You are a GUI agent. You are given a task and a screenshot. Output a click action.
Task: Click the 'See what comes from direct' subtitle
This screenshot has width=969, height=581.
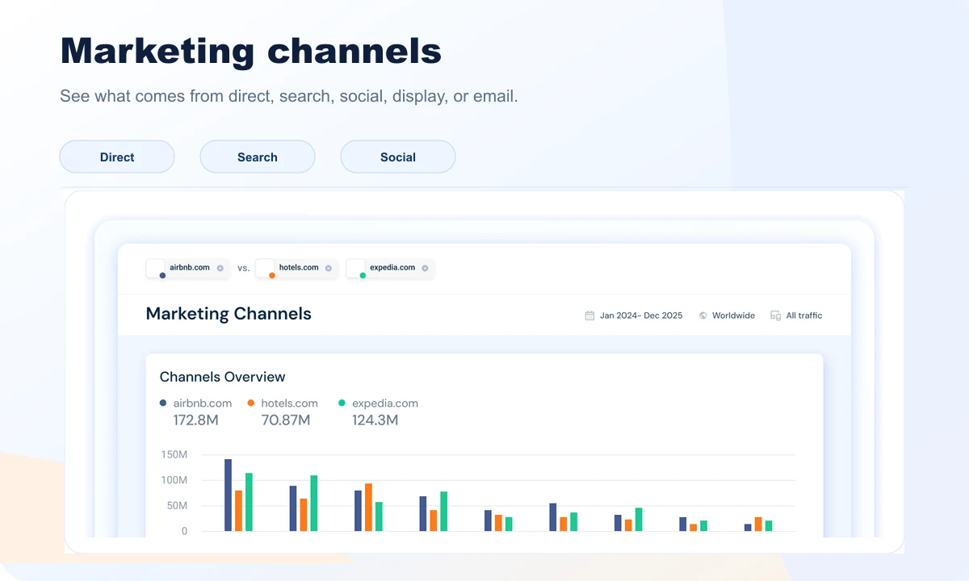(x=289, y=96)
